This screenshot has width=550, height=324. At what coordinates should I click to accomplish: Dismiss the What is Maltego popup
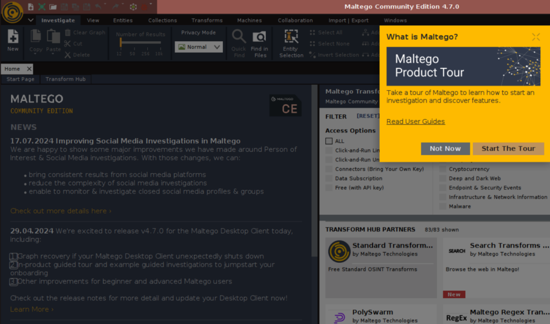(535, 37)
